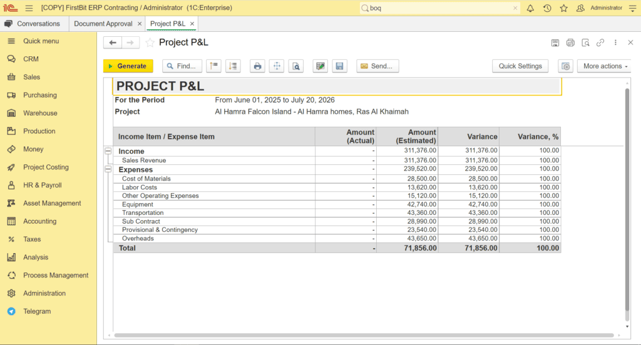The width and height of the screenshot is (641, 345).
Task: Open vertical three-dot menu
Action: pyautogui.click(x=616, y=42)
